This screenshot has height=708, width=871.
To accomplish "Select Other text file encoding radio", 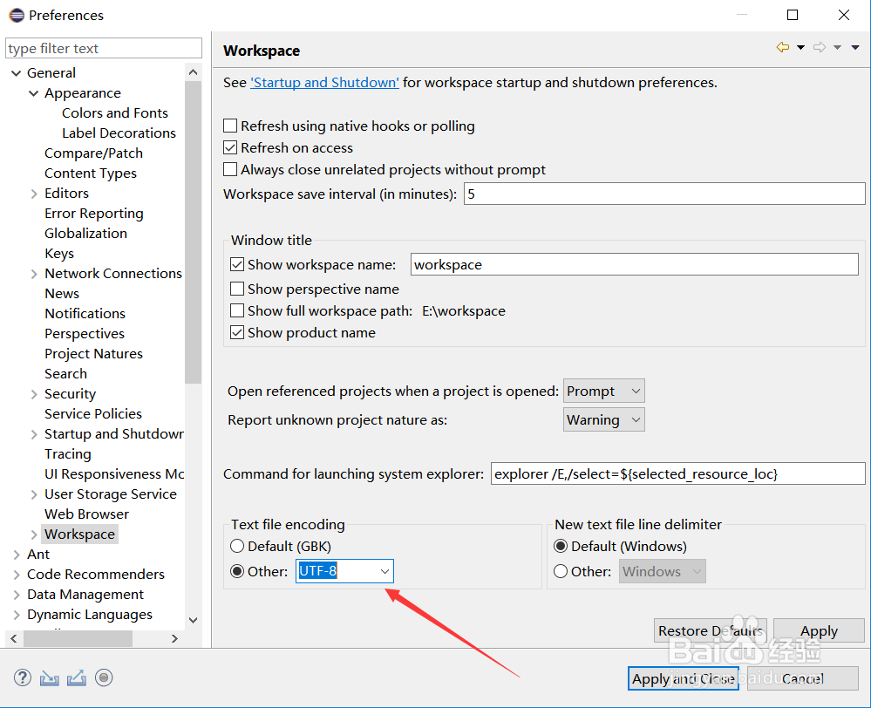I will (x=237, y=571).
